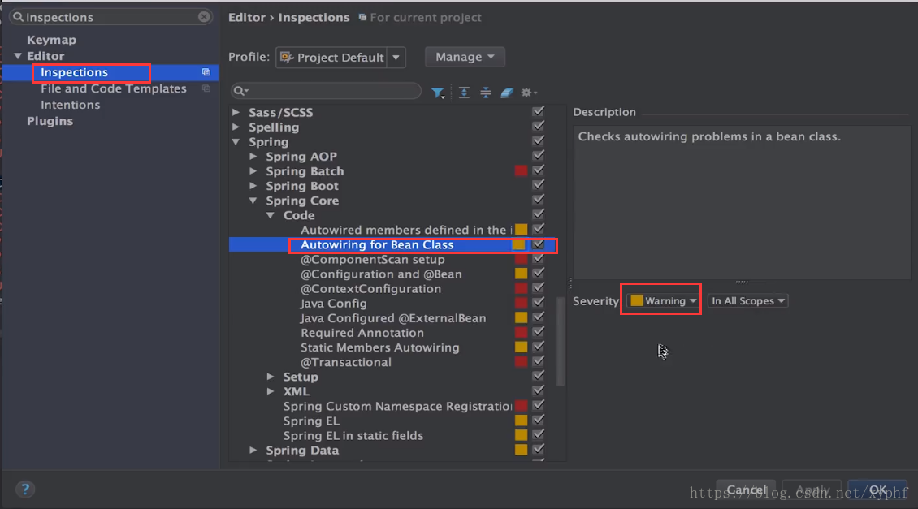Click the OK button
This screenshot has width=918, height=509.
877,490
